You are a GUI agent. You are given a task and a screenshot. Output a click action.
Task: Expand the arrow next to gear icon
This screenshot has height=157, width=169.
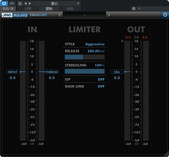[139, 8]
